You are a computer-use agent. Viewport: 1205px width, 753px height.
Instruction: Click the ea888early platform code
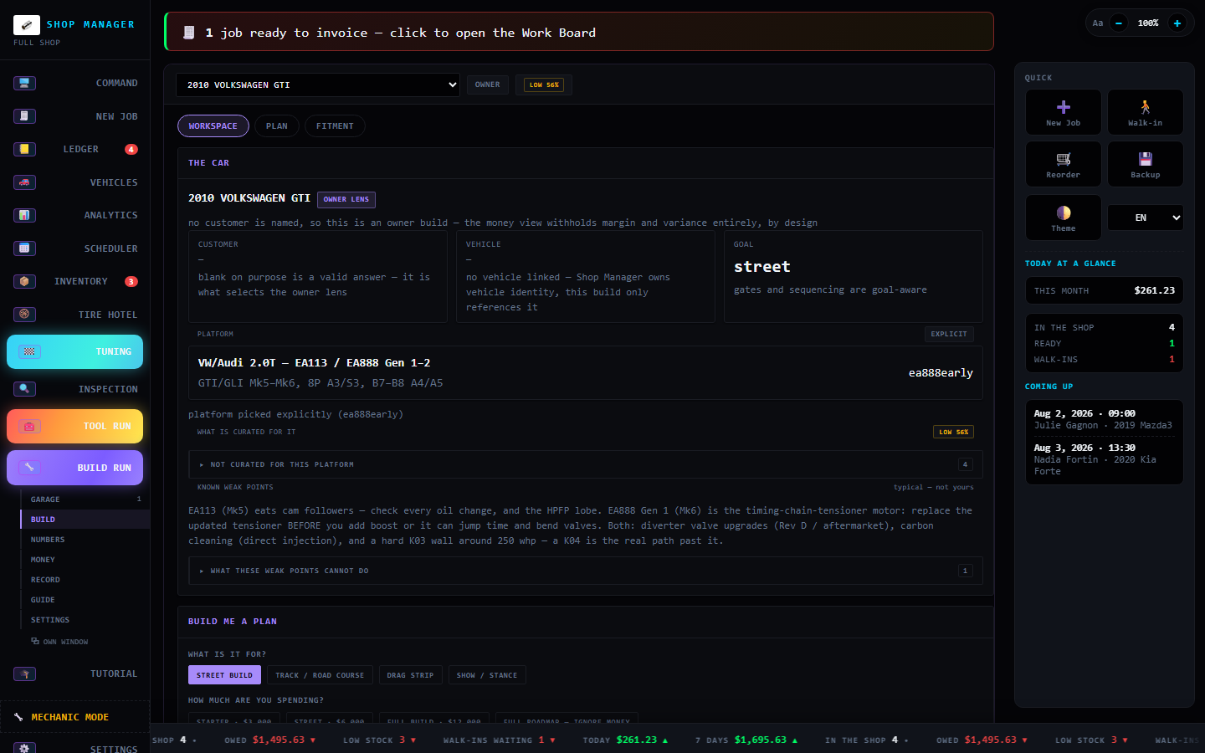click(941, 373)
